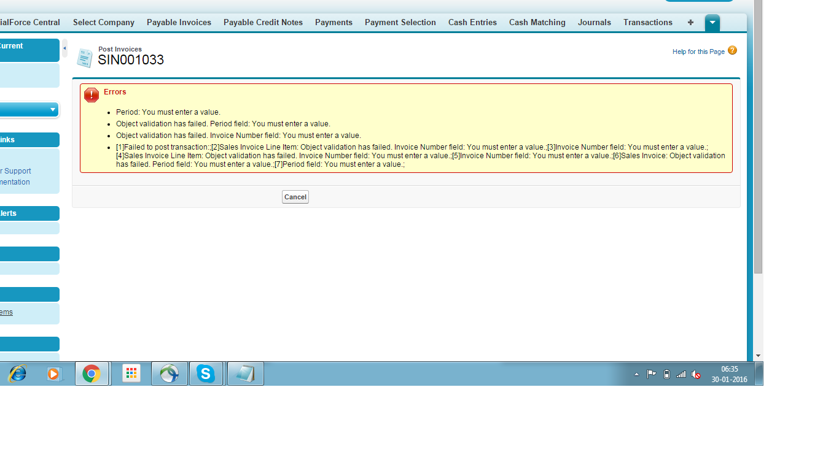Open the Payments tab
Image resolution: width=839 pixels, height=471 pixels.
334,23
